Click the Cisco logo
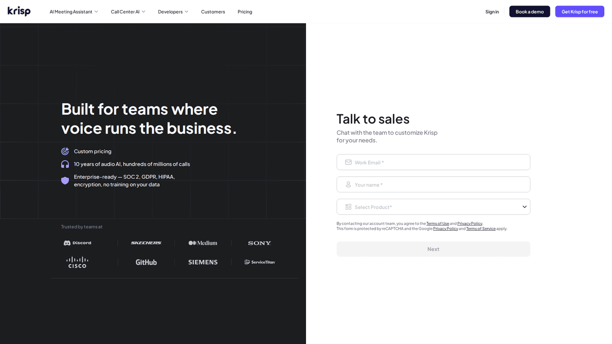Image resolution: width=612 pixels, height=344 pixels. pos(77,262)
